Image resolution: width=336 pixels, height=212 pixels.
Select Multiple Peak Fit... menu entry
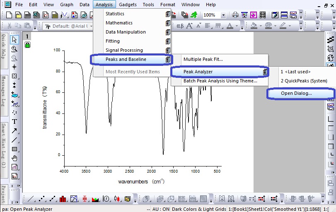tap(203, 59)
